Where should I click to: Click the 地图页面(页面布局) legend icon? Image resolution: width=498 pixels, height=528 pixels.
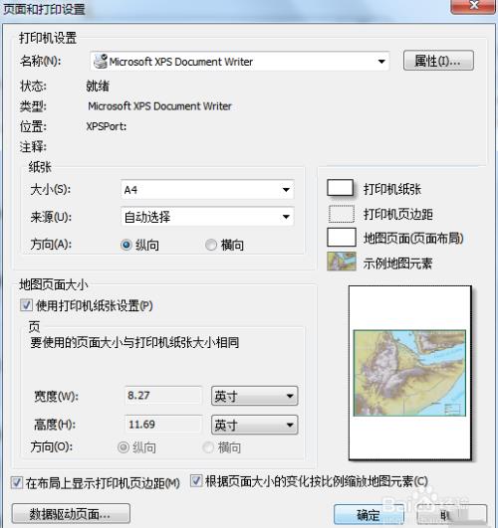[341, 238]
